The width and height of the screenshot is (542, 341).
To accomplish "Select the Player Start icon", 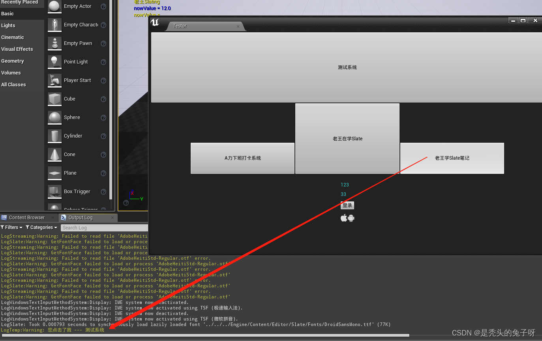I will pyautogui.click(x=54, y=80).
